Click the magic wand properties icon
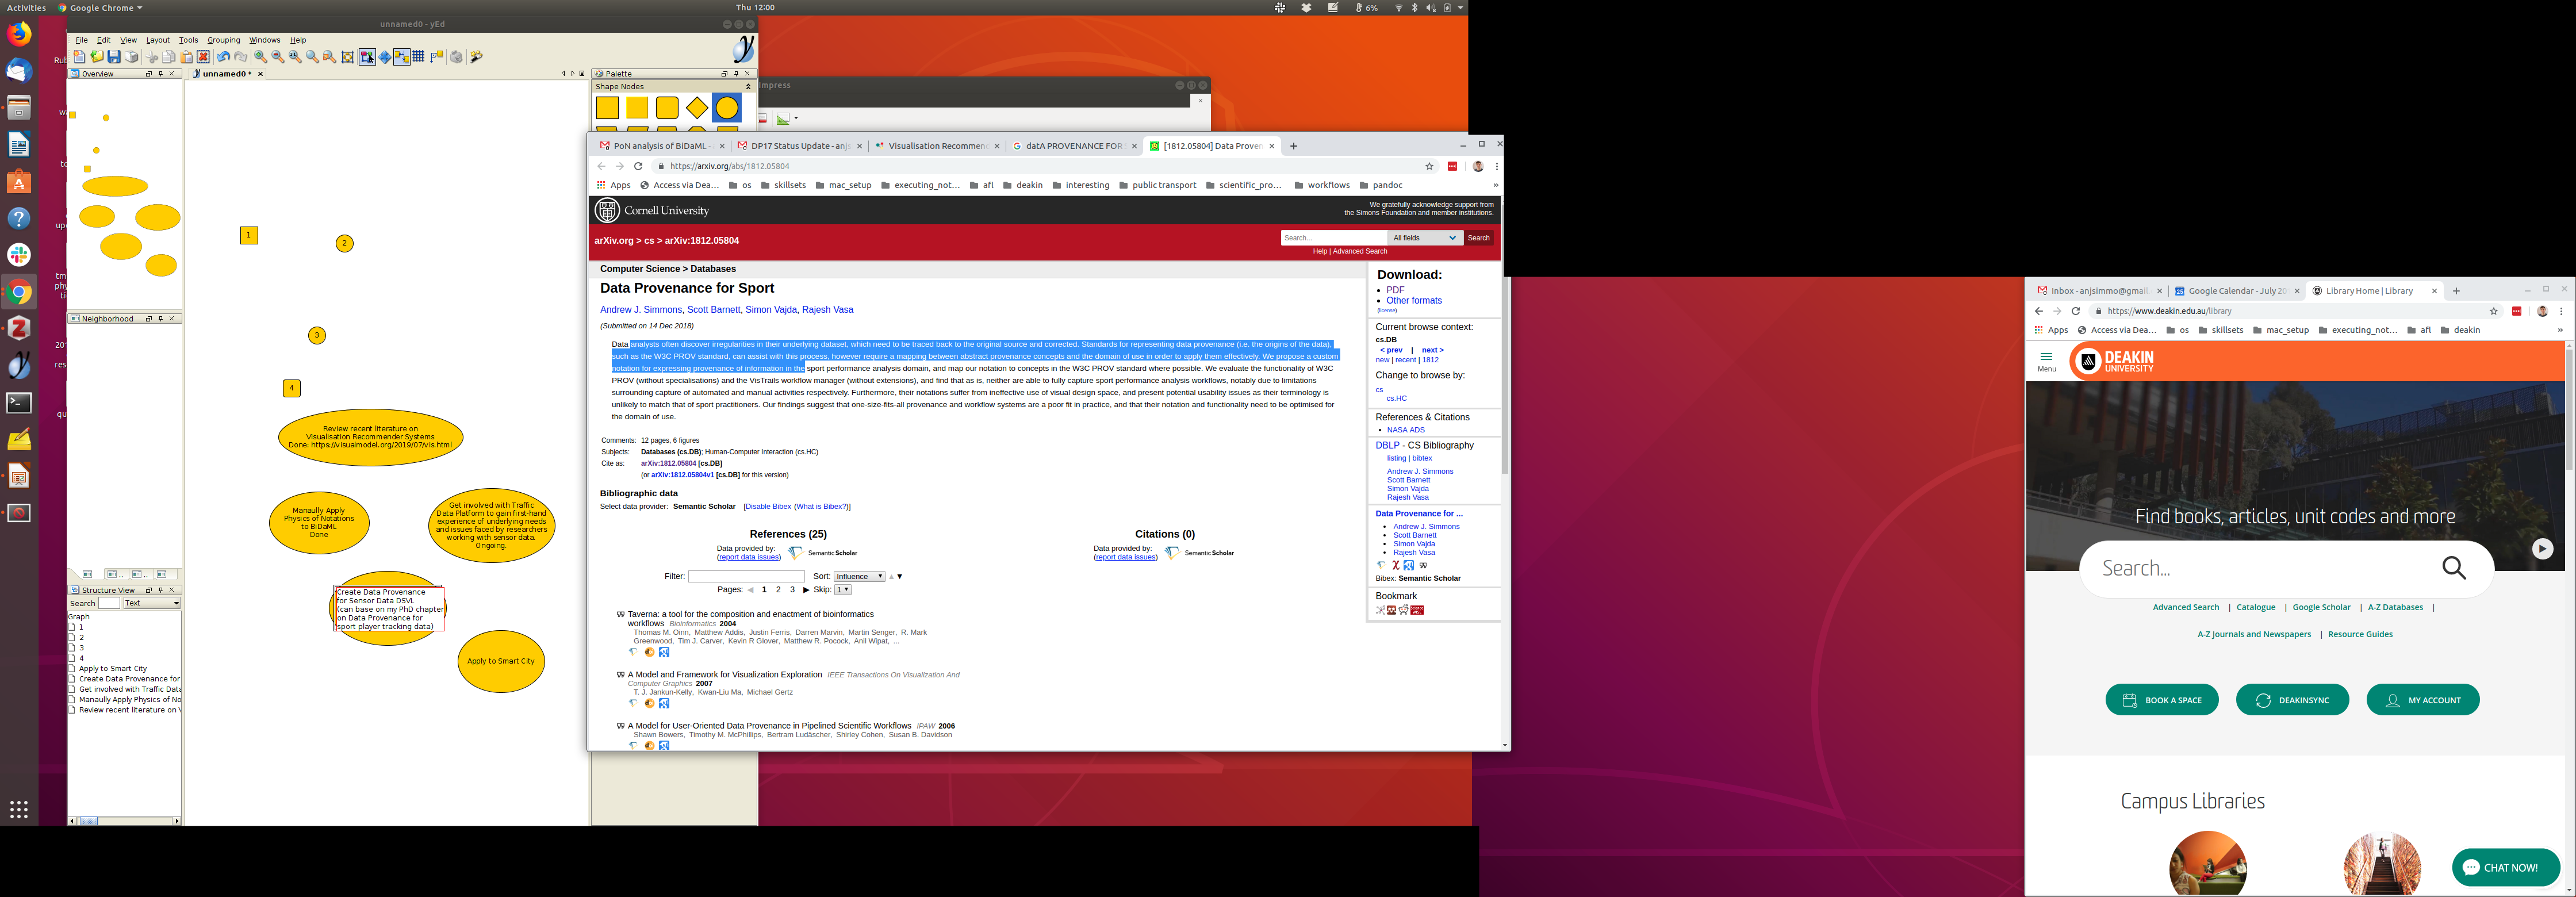The image size is (2576, 897). click(476, 57)
